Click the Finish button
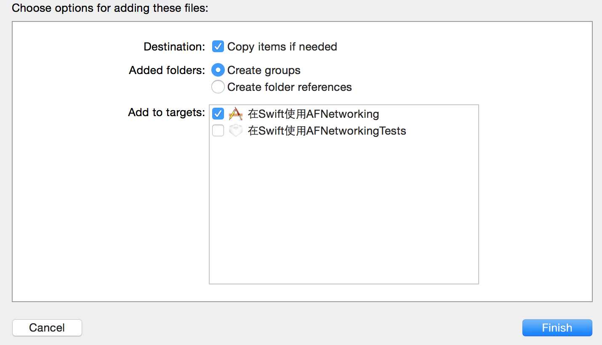Image resolution: width=602 pixels, height=345 pixels. 557,328
